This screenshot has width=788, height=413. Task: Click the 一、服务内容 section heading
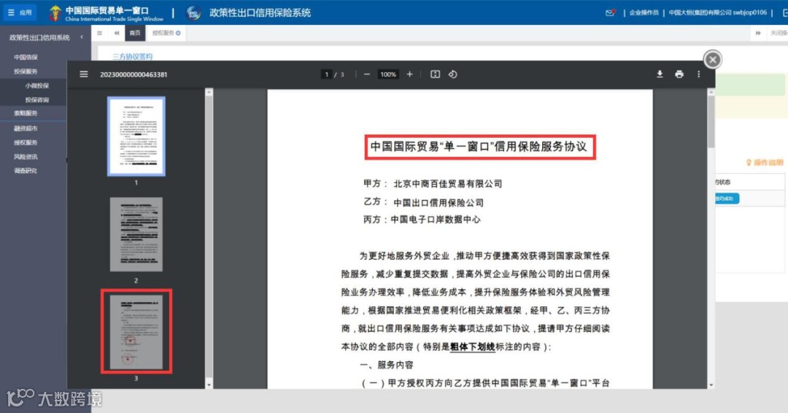point(387,365)
